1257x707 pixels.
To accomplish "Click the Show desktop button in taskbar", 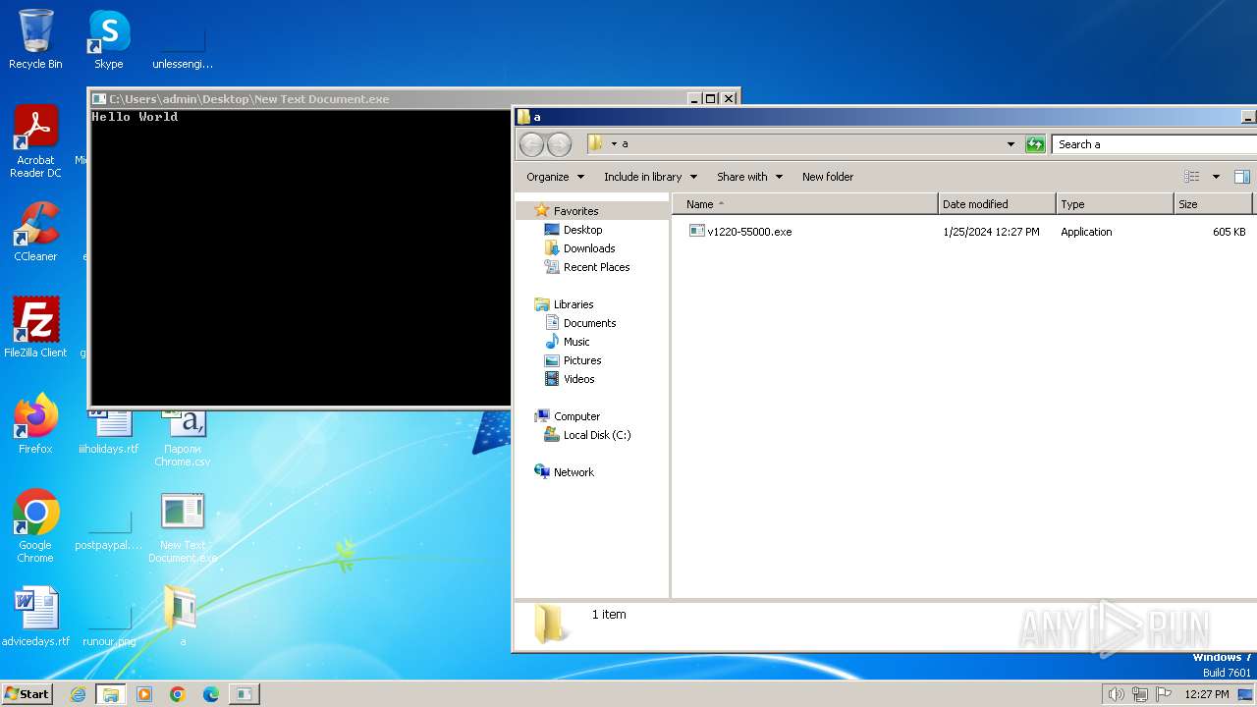I will pos(1246,694).
